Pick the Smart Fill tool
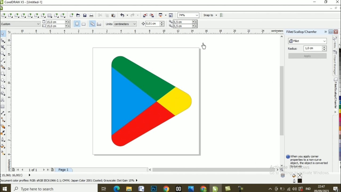The width and height of the screenshot is (341, 192). [3, 67]
